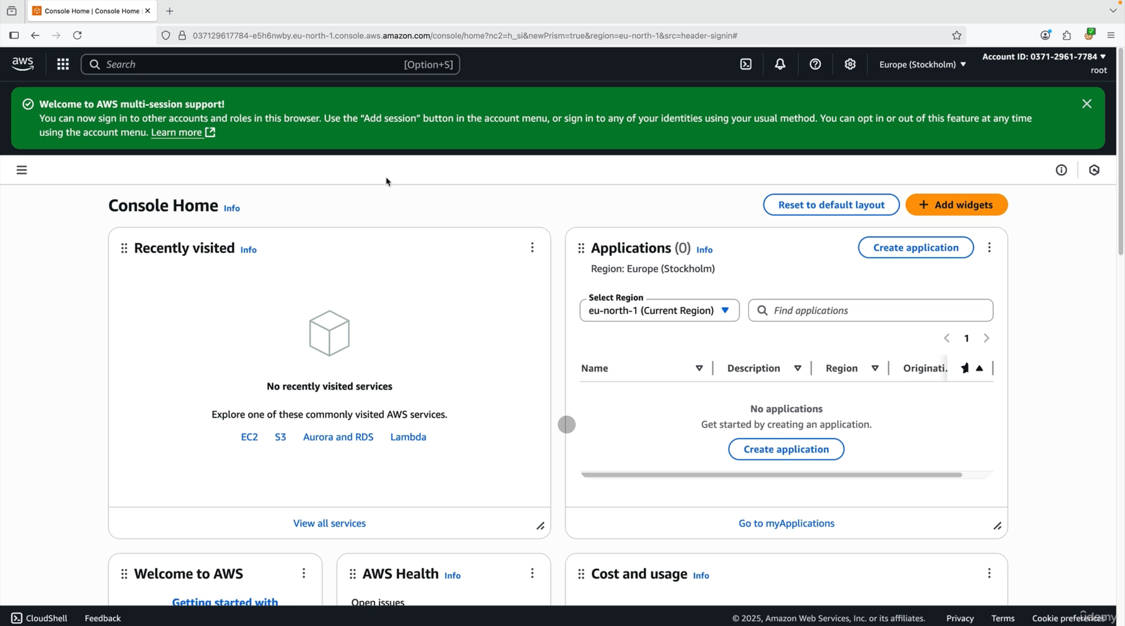Image resolution: width=1125 pixels, height=626 pixels.
Task: Select the Console Home browser tab
Action: click(x=92, y=11)
